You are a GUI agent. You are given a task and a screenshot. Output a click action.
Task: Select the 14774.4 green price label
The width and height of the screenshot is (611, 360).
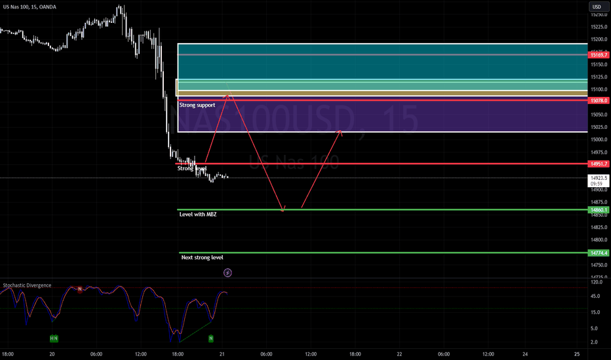pos(599,253)
